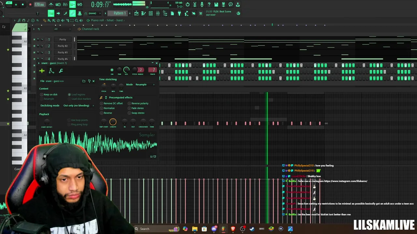Select the Purity #2 channel

click(63, 46)
